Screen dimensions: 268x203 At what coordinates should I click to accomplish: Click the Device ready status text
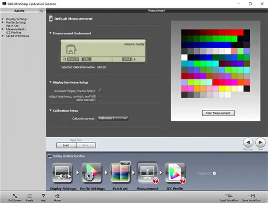pyautogui.click(x=135, y=44)
